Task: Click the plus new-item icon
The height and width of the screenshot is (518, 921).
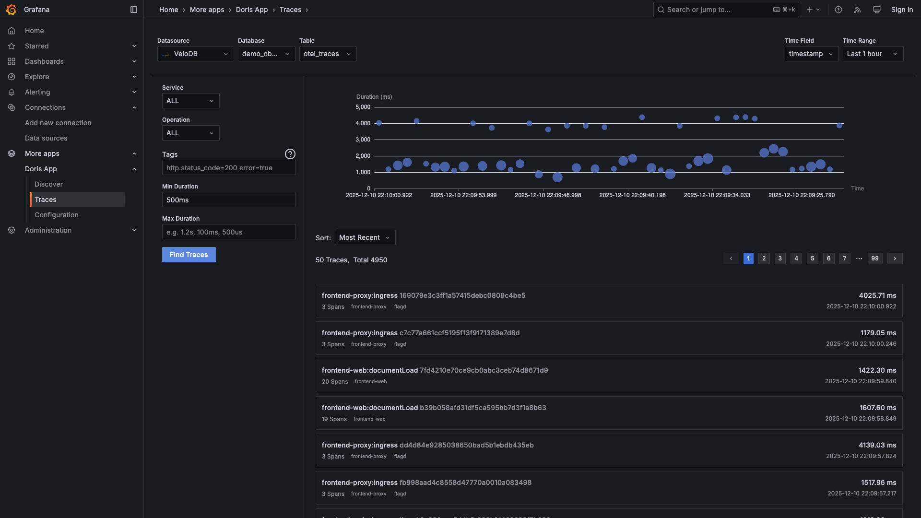Action: point(810,10)
